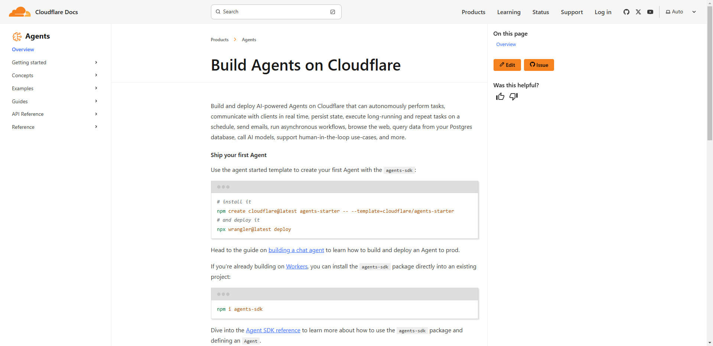This screenshot has width=713, height=346.
Task: Click the search magnifier icon
Action: pyautogui.click(x=218, y=12)
